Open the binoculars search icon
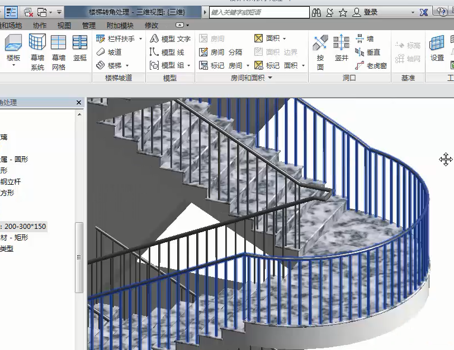 [316, 12]
